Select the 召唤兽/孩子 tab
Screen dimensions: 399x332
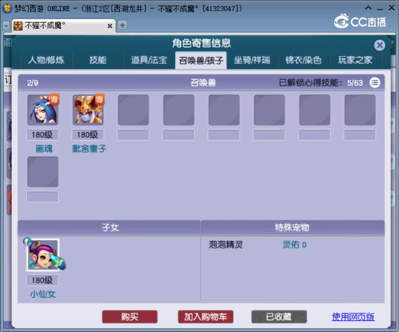point(201,60)
